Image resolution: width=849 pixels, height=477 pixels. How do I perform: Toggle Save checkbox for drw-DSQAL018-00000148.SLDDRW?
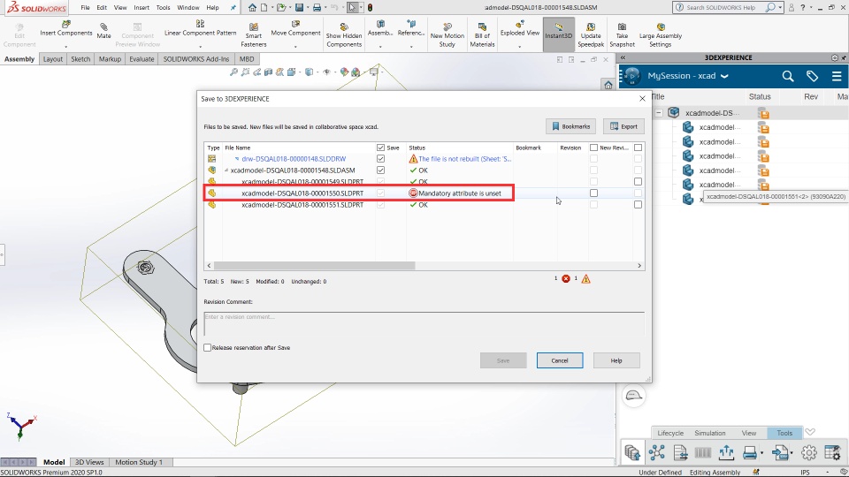click(380, 159)
